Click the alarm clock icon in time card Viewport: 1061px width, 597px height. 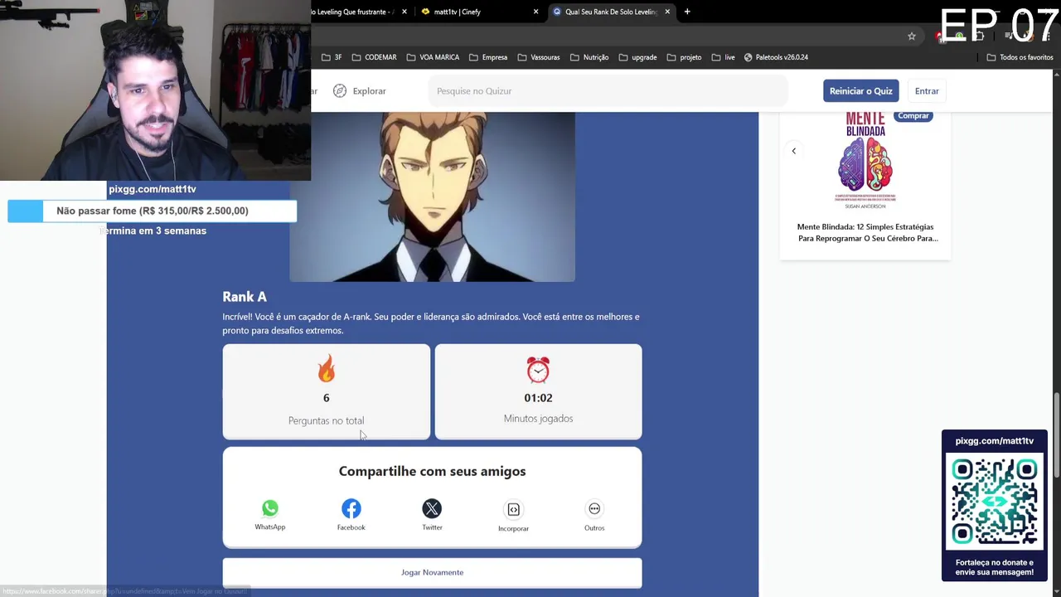538,369
